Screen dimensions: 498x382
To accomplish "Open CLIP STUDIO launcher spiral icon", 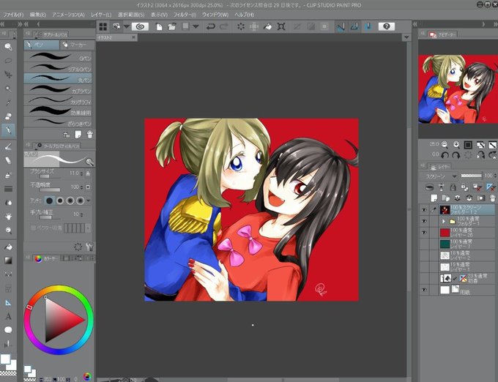I will point(140,26).
